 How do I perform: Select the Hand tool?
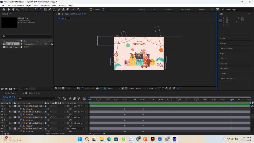pos(13,9)
